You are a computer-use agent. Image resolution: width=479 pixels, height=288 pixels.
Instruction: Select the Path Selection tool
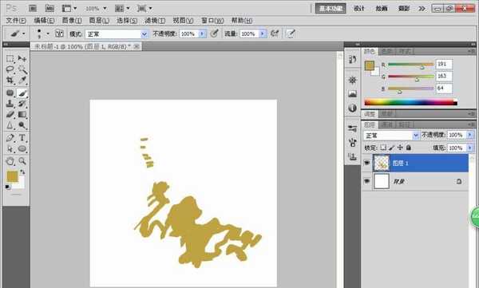tap(10, 148)
